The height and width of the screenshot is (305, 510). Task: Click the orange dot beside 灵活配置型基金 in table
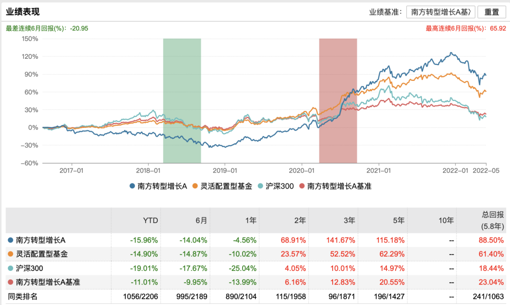coord(10,254)
